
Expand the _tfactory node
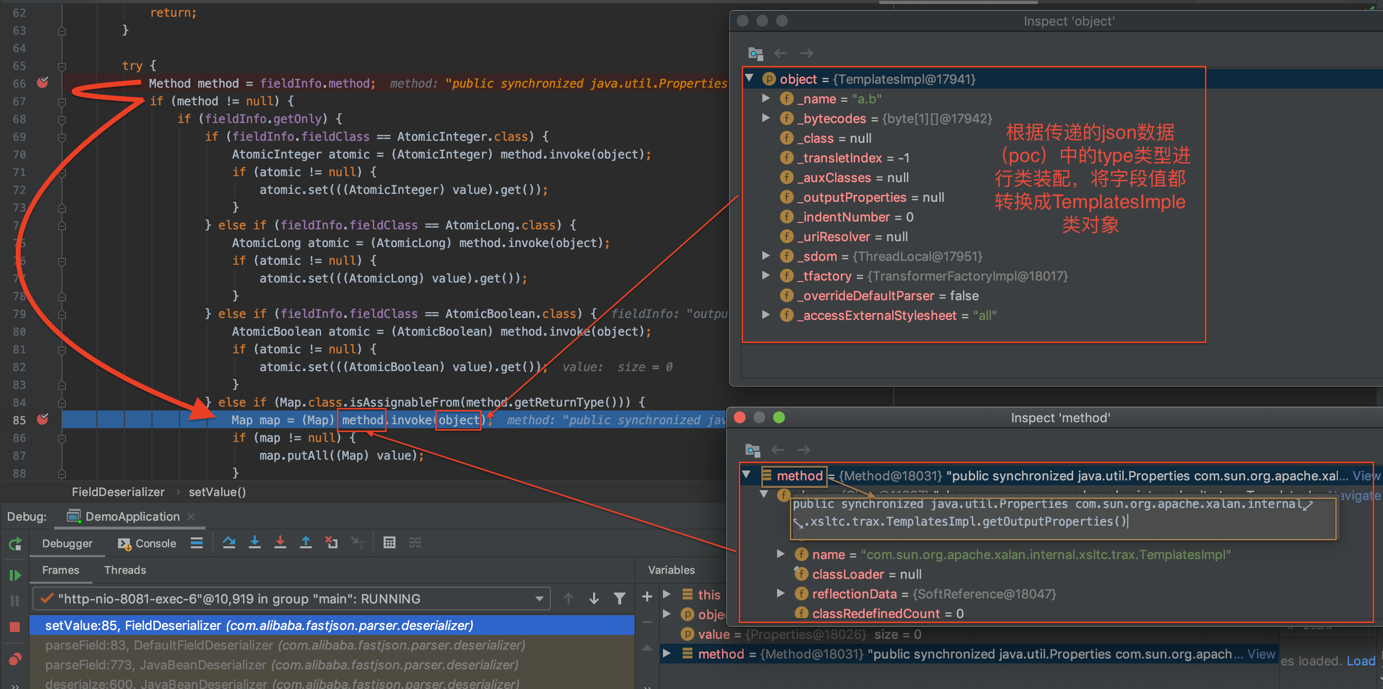(x=766, y=276)
